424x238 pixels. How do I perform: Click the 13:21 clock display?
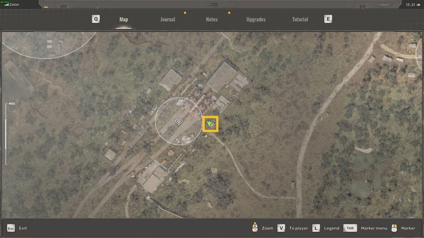point(411,5)
